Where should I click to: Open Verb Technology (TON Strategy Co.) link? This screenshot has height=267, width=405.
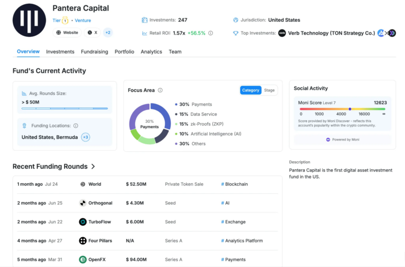pos(331,33)
